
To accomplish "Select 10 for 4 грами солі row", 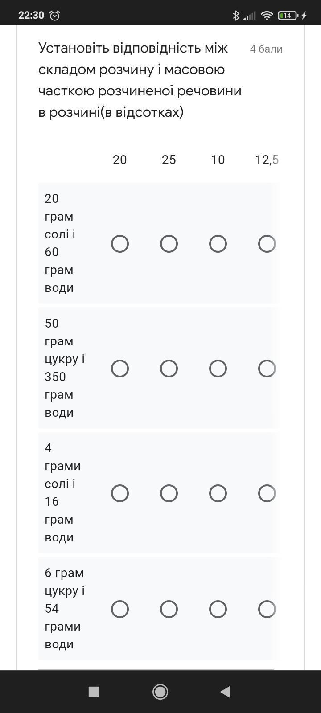I will 218,493.
